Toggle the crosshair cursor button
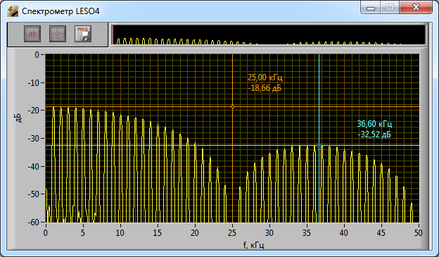 [x=58, y=34]
